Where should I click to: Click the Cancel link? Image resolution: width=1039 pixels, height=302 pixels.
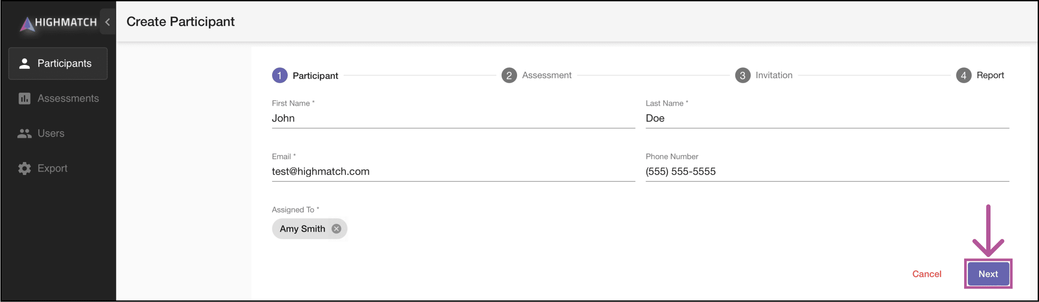(926, 274)
